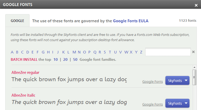Filter fonts by letter N
The width and height of the screenshot is (201, 110).
coord(79,52)
